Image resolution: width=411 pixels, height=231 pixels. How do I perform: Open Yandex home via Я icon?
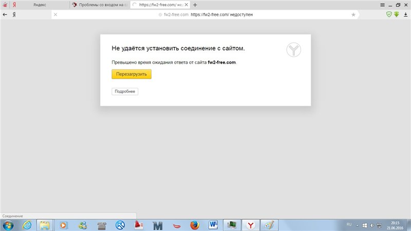(14, 15)
